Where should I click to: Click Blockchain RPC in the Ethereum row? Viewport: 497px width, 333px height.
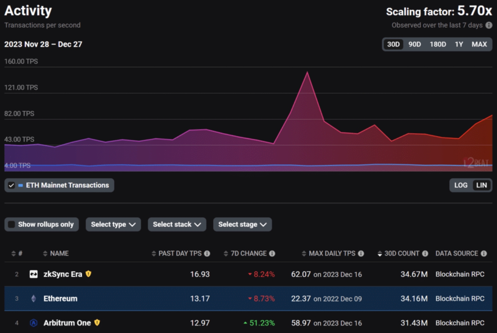tap(460, 299)
